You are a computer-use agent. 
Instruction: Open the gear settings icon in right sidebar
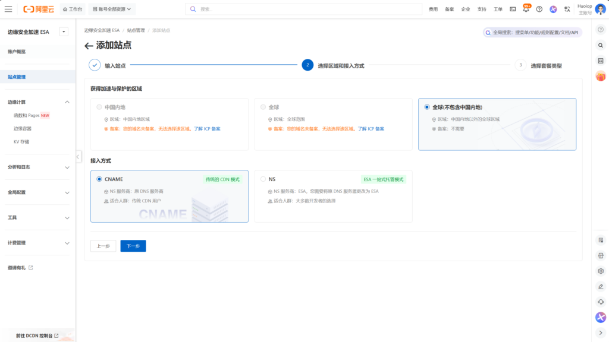[x=601, y=271]
